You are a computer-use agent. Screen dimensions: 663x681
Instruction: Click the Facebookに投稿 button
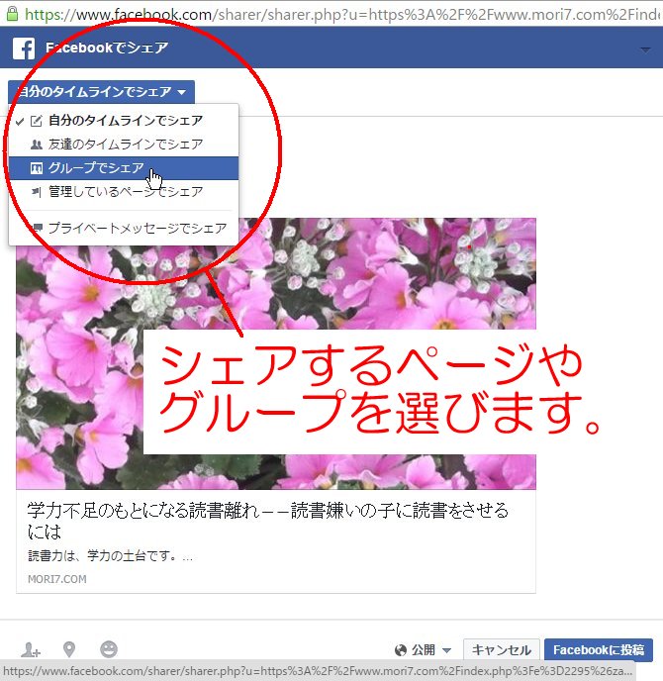tap(599, 649)
